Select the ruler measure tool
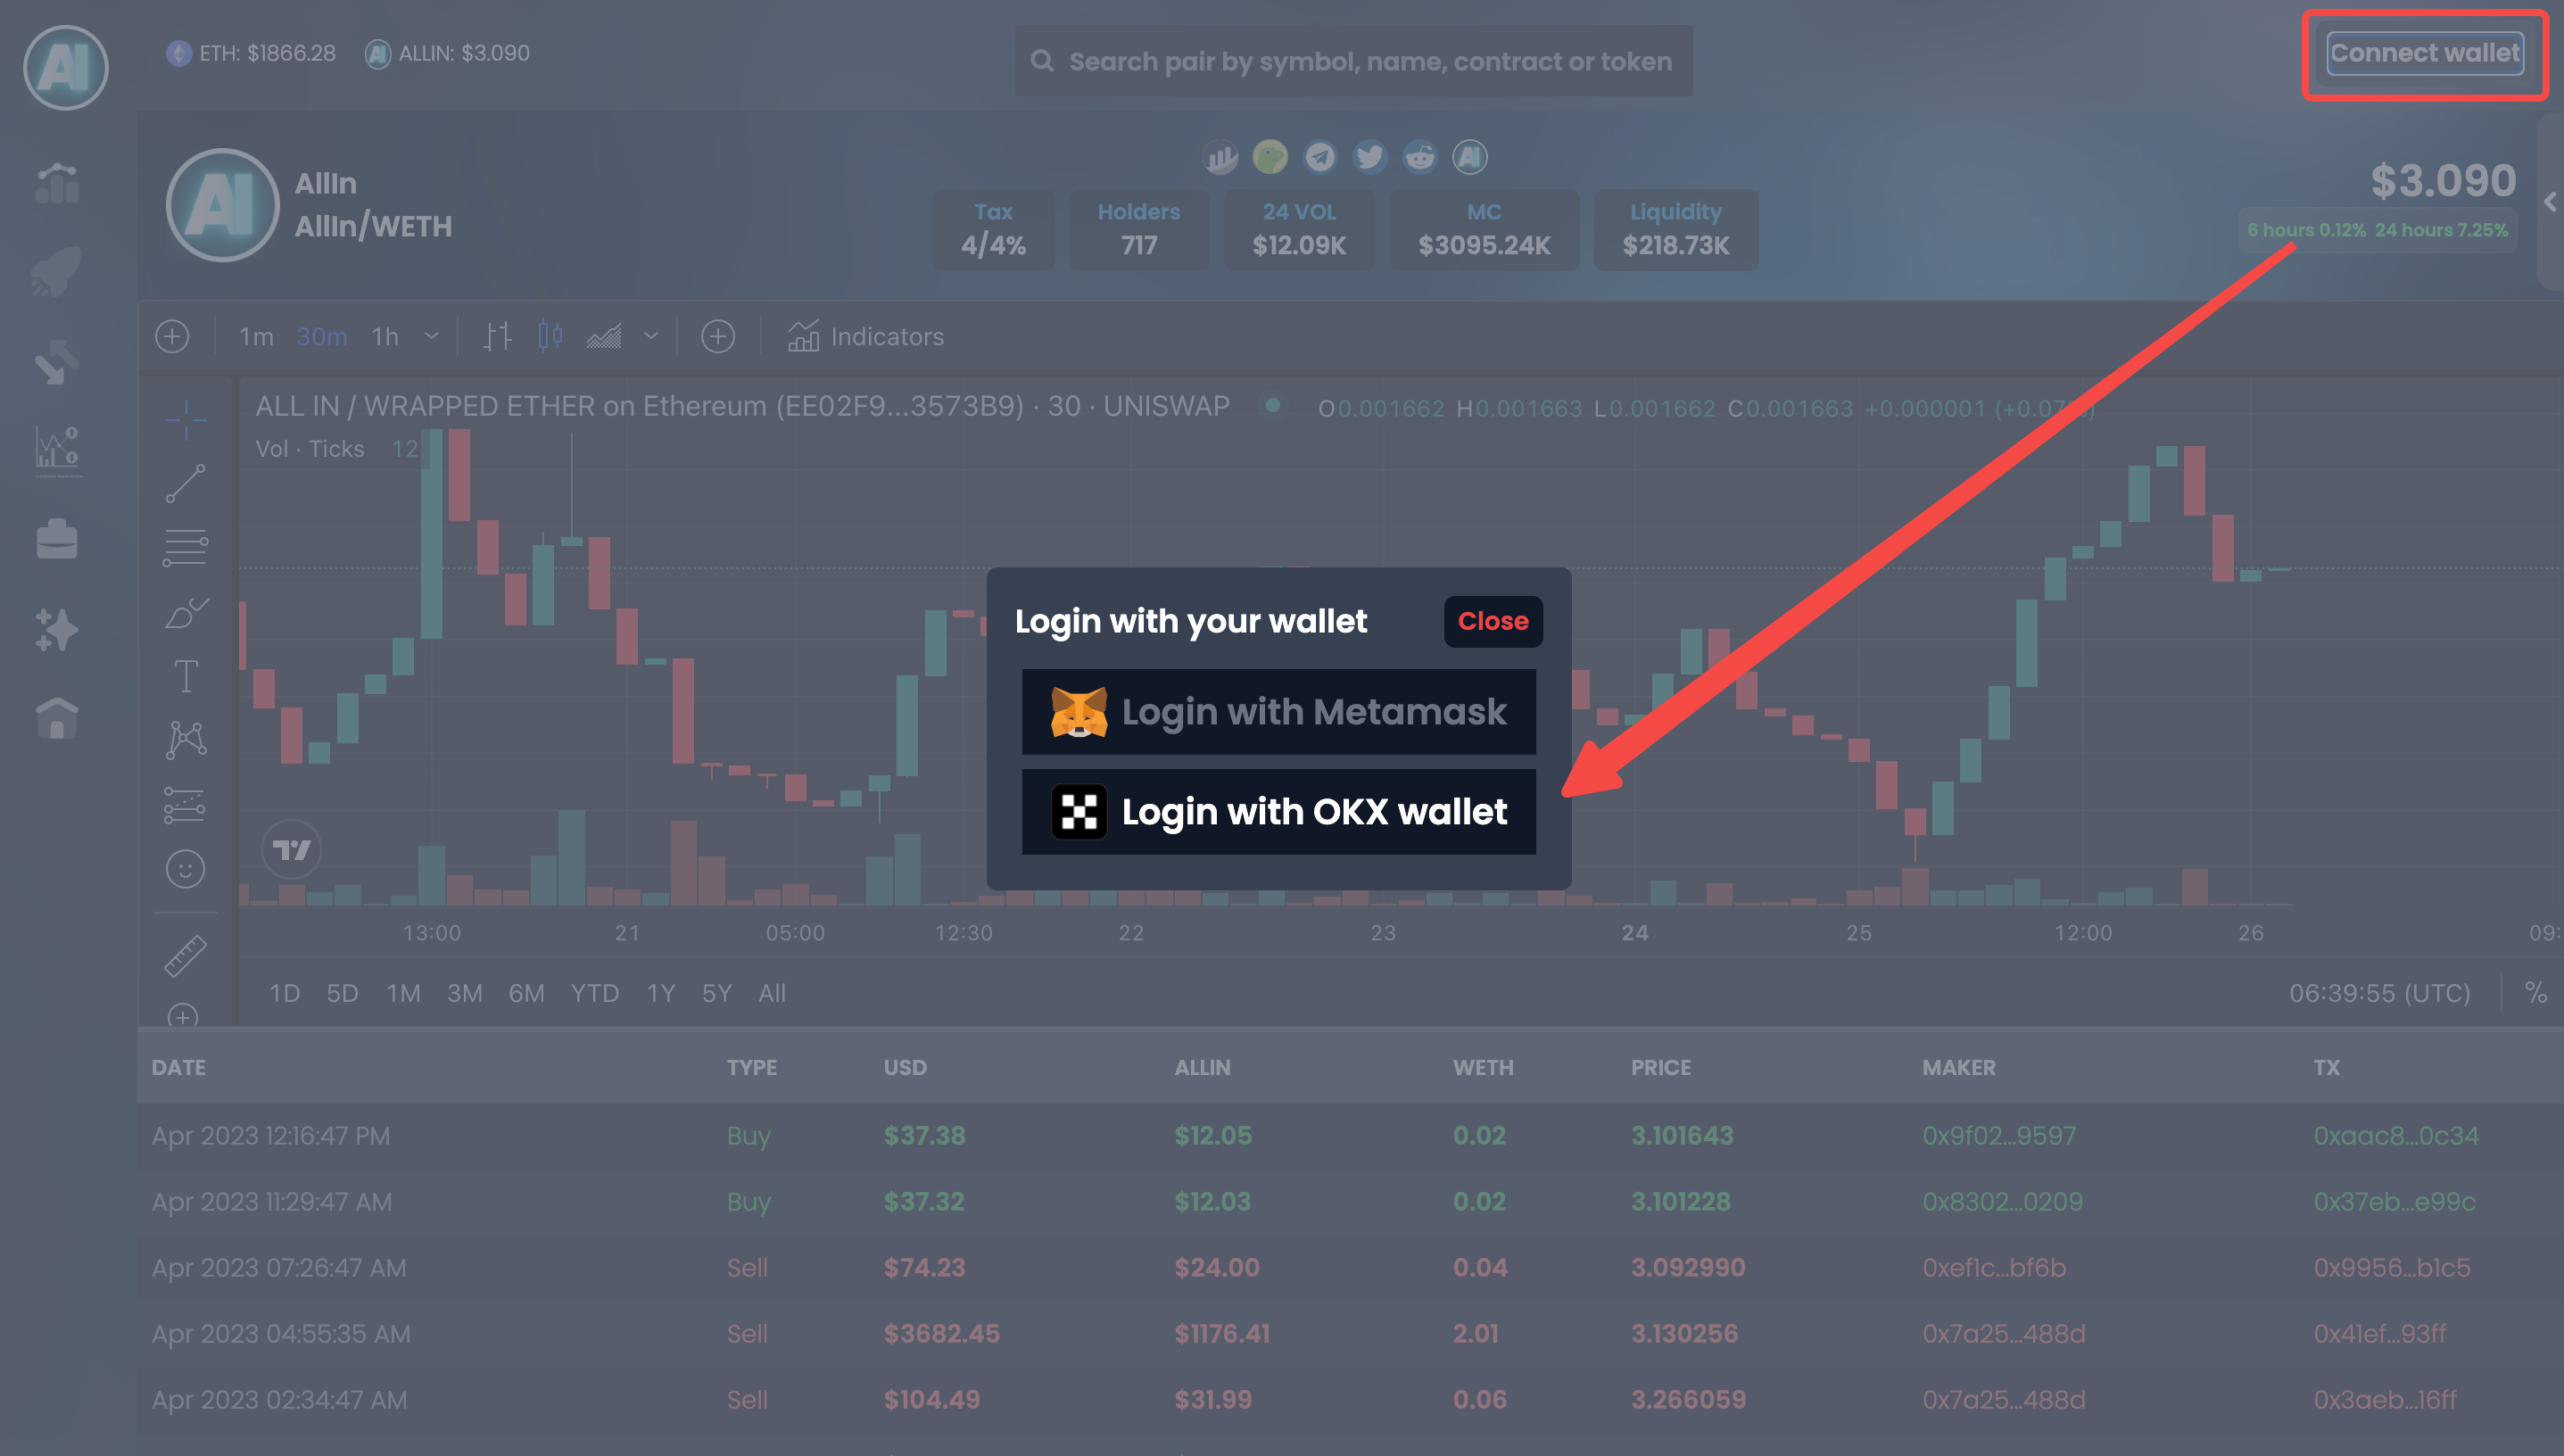 (186, 956)
